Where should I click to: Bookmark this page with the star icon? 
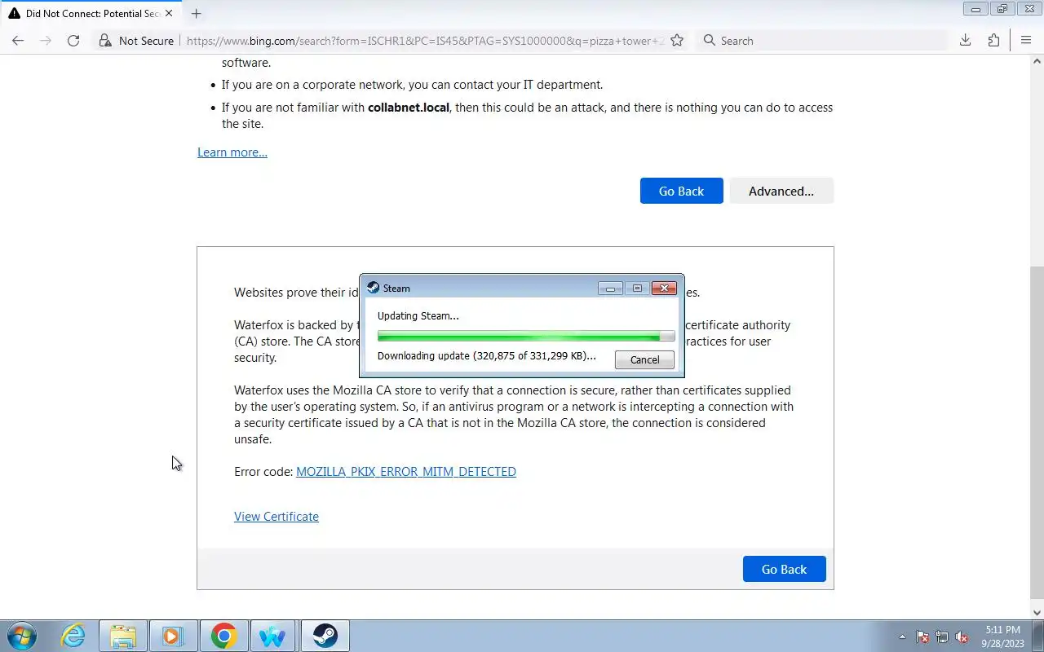[677, 41]
